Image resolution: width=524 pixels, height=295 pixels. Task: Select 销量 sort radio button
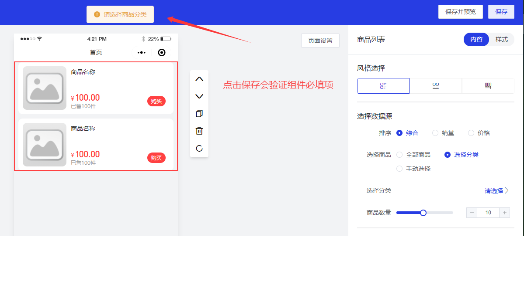pyautogui.click(x=435, y=133)
